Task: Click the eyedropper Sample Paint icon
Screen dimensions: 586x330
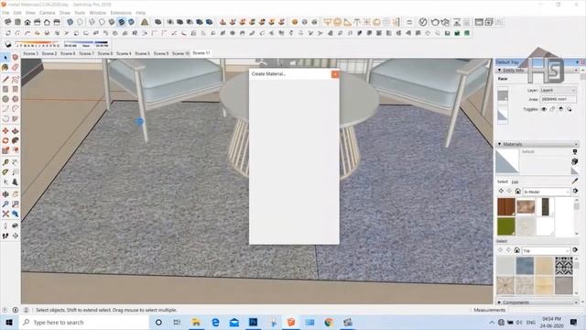Action: point(575,181)
